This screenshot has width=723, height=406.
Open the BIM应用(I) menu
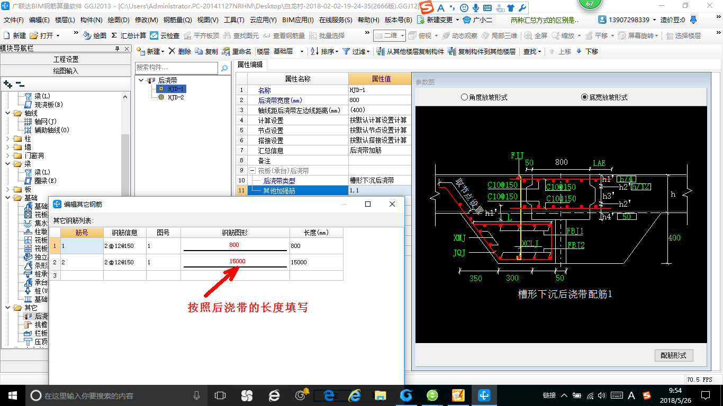[298, 20]
